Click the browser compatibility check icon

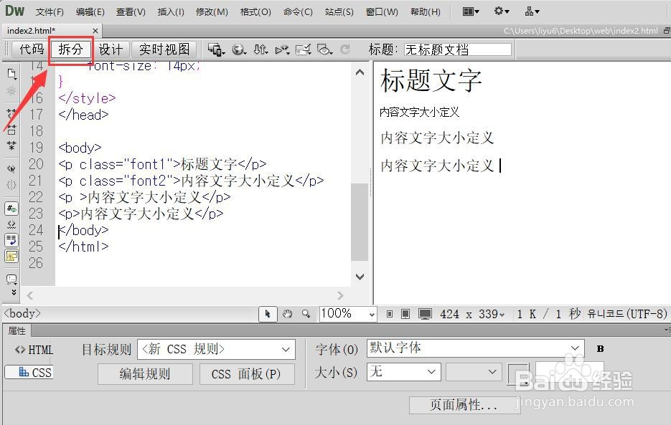click(x=304, y=49)
